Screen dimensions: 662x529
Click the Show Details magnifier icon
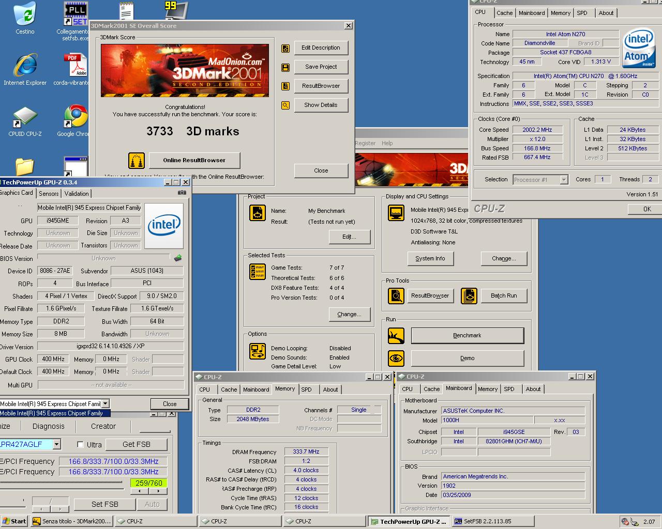coord(285,105)
